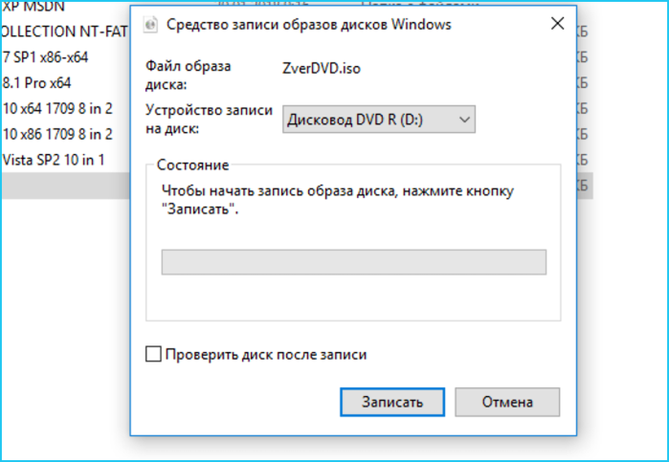Image resolution: width=669 pixels, height=462 pixels.
Task: Enable "Проверить диск после записи" checkbox
Action: click(153, 354)
